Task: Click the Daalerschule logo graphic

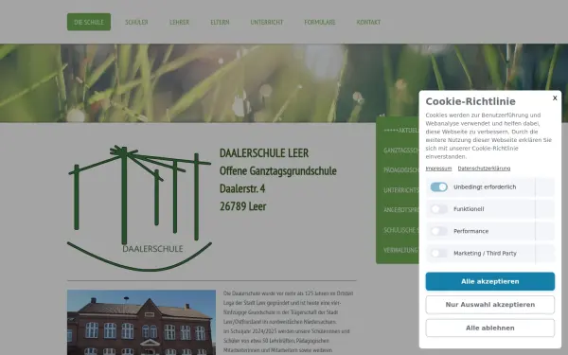Action: (139, 208)
